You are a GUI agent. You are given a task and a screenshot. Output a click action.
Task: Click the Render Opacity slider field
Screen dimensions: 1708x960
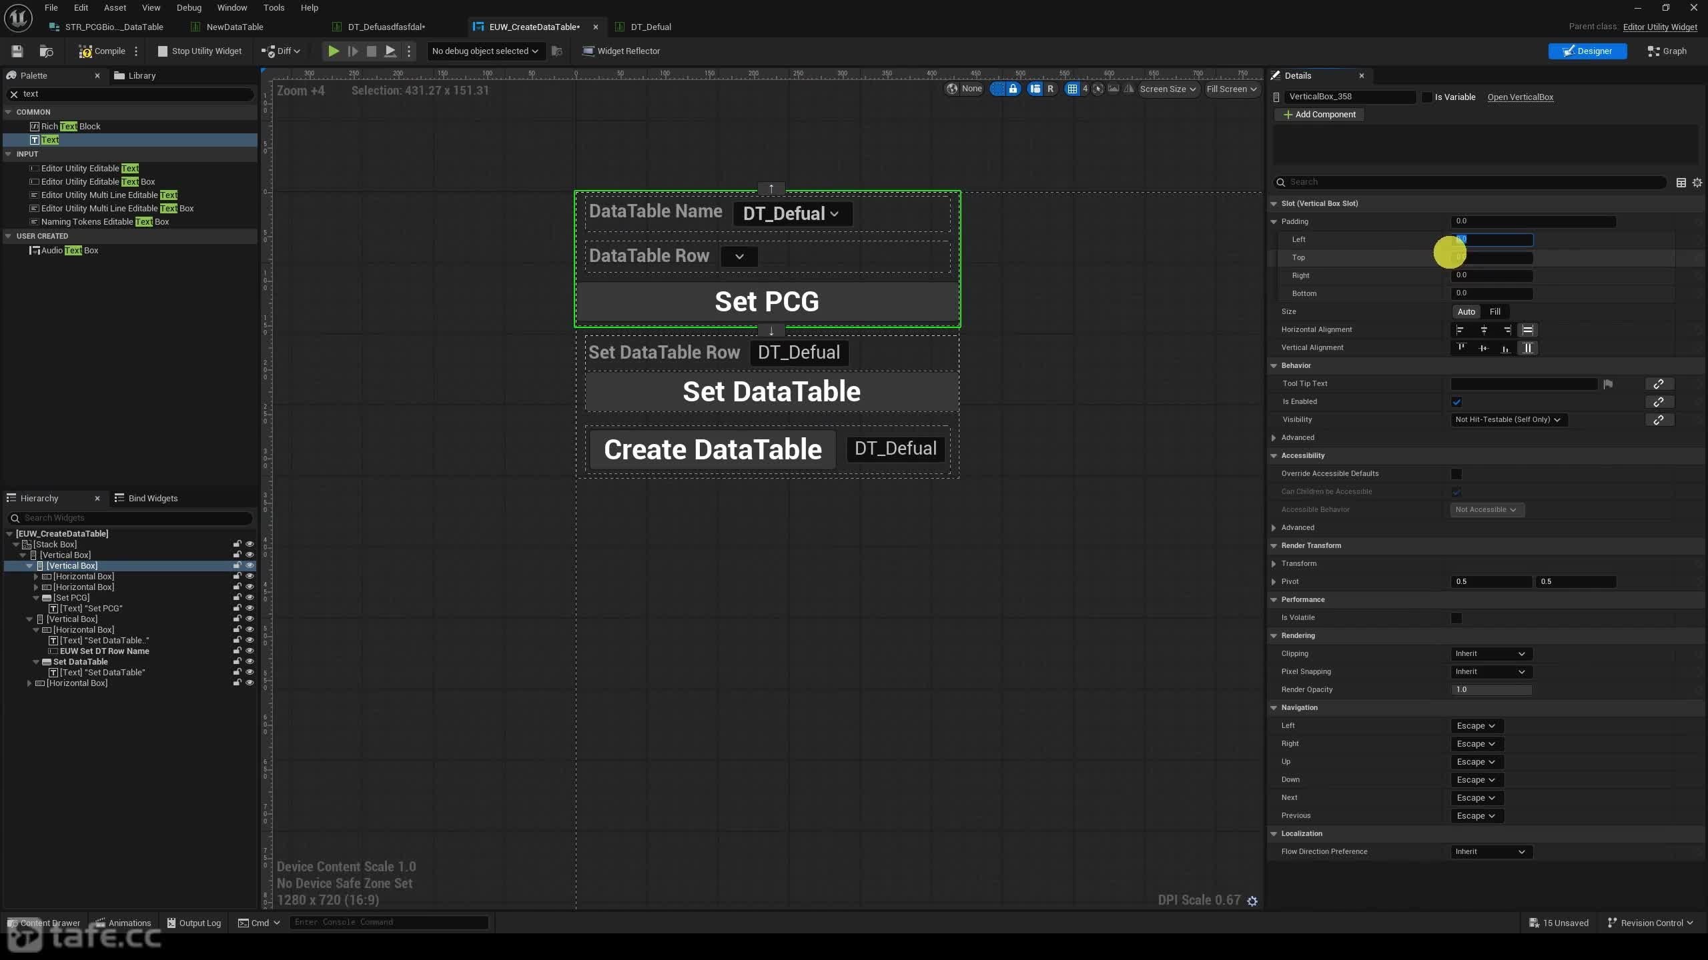coord(1491,689)
